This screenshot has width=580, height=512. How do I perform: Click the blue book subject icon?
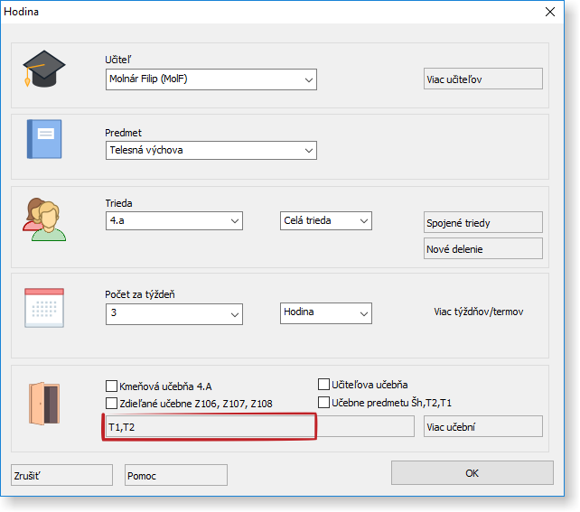(x=43, y=139)
